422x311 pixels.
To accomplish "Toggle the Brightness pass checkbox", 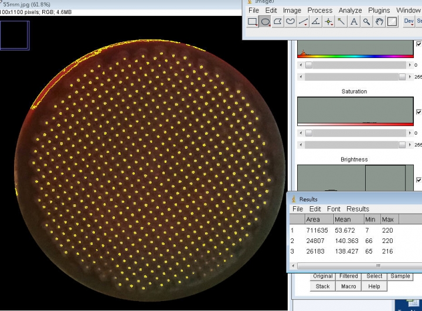I will click(x=418, y=180).
